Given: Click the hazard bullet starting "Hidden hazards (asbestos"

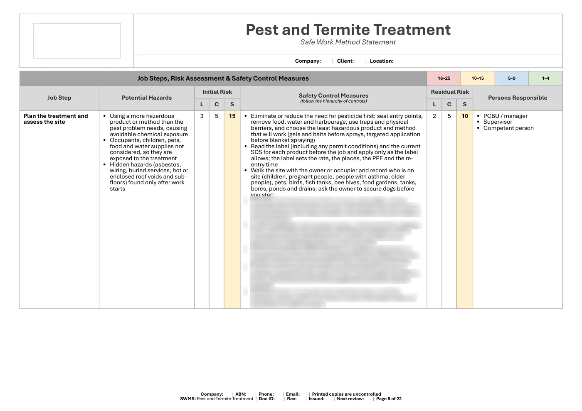Looking at the screenshot, I should click(x=149, y=176).
